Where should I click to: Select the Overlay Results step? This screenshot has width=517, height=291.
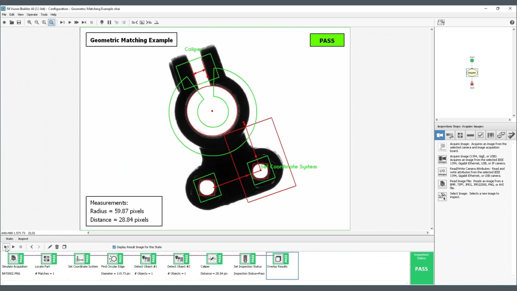pos(282,266)
